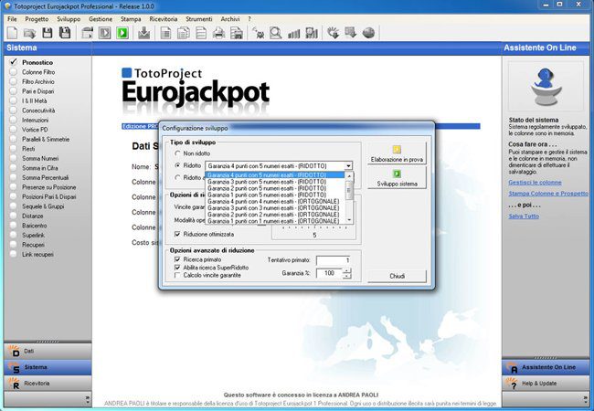Decrease Garanzia % with the down stepper
The height and width of the screenshot is (411, 594).
point(346,276)
